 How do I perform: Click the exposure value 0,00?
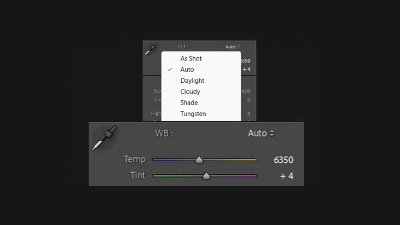pyautogui.click(x=245, y=92)
